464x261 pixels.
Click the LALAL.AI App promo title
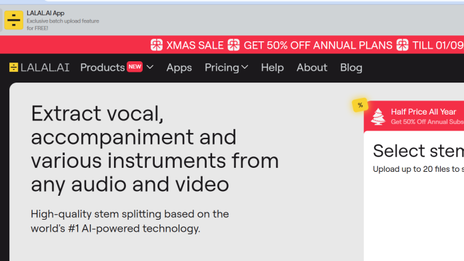click(45, 13)
